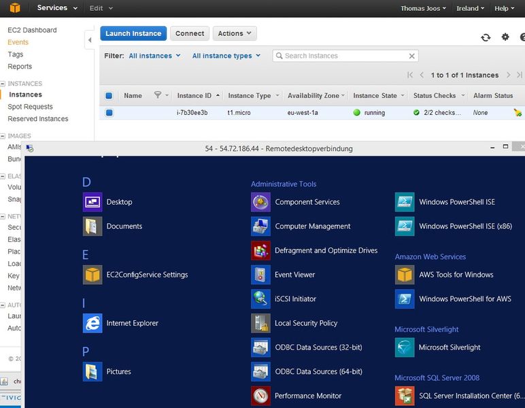Click the refresh instances icon

485,37
